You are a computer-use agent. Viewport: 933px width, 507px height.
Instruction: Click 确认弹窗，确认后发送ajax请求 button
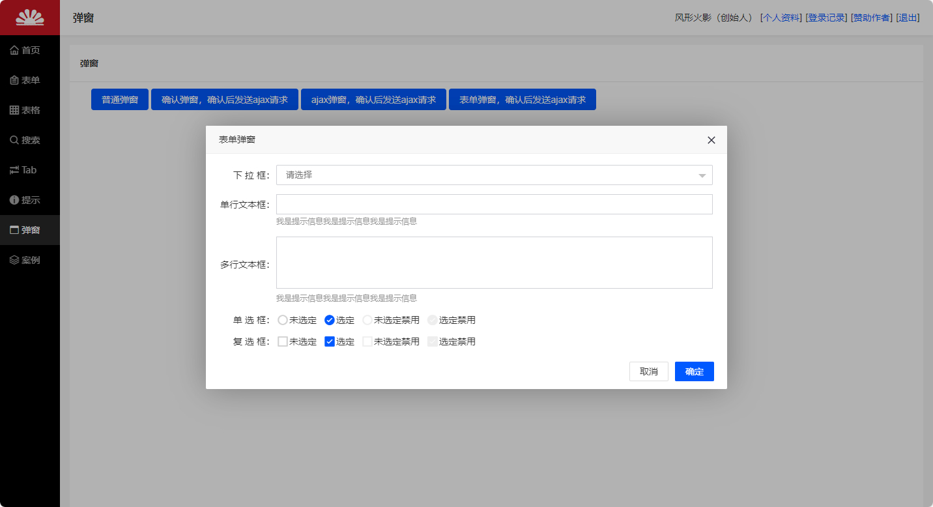click(x=225, y=100)
